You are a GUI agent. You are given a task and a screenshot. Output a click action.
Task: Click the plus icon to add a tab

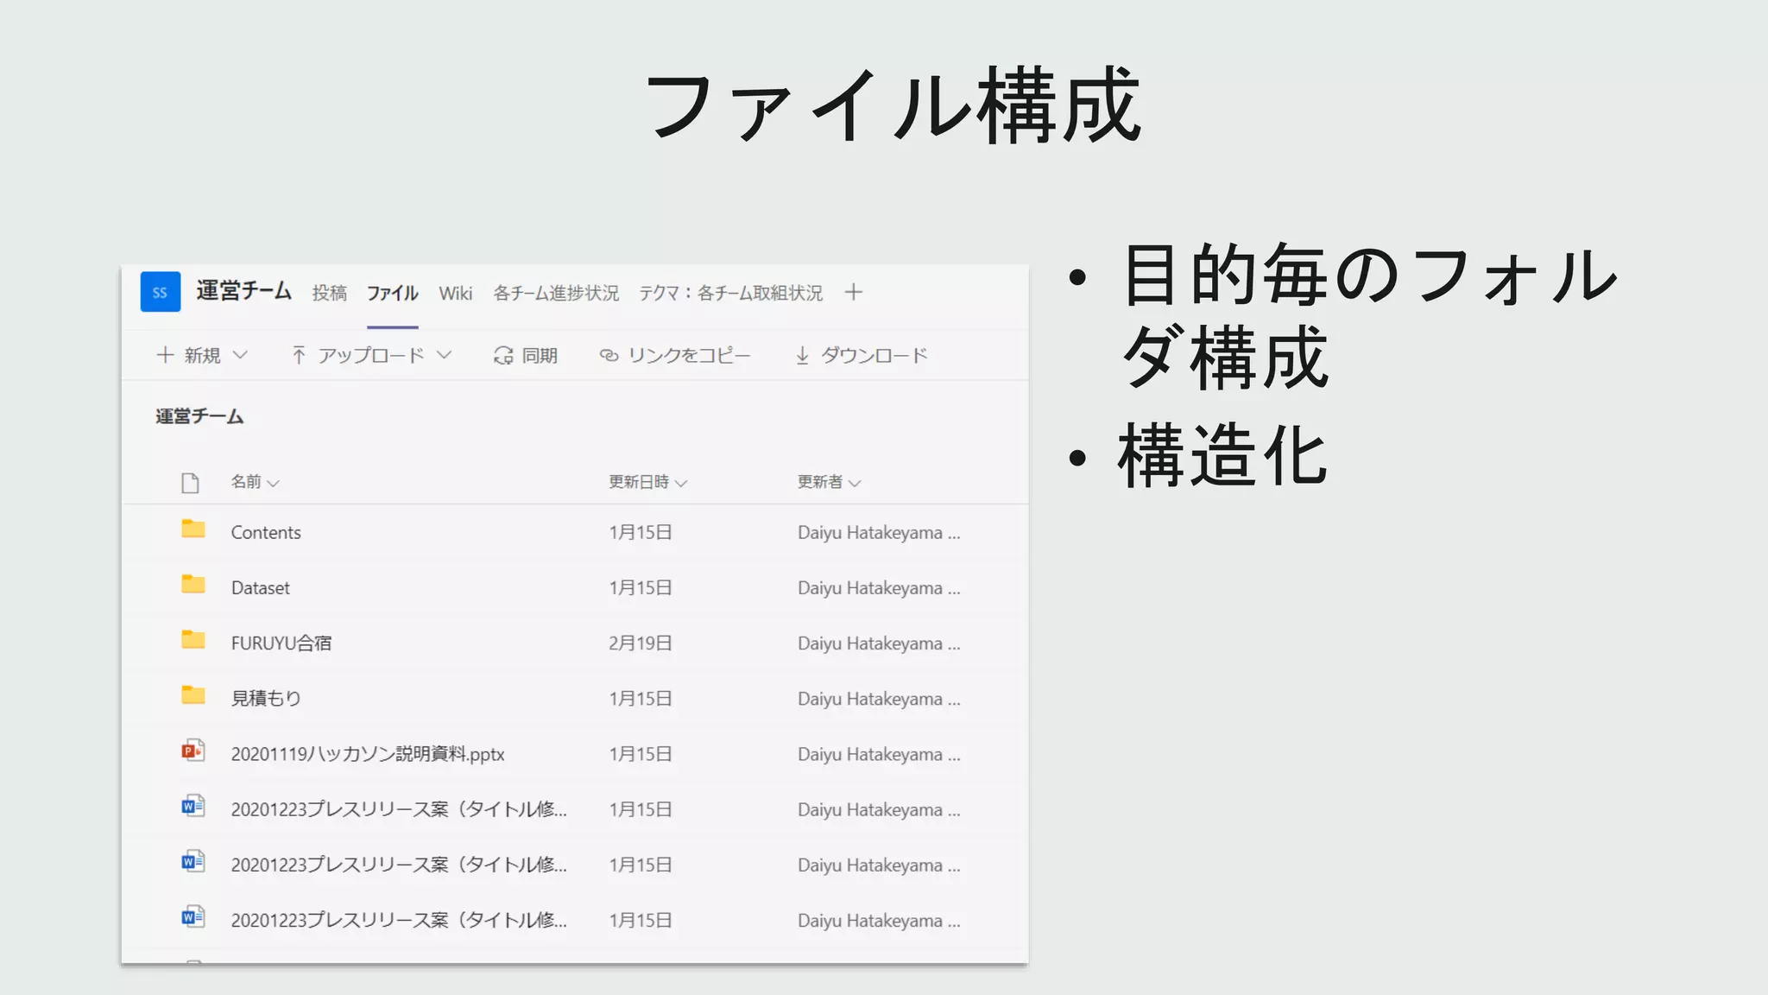point(853,292)
